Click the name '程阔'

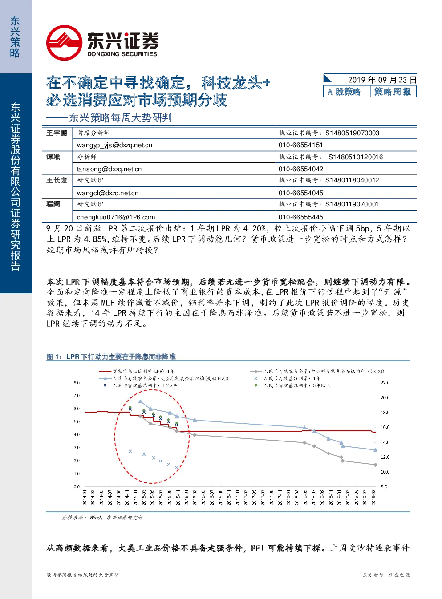click(53, 204)
